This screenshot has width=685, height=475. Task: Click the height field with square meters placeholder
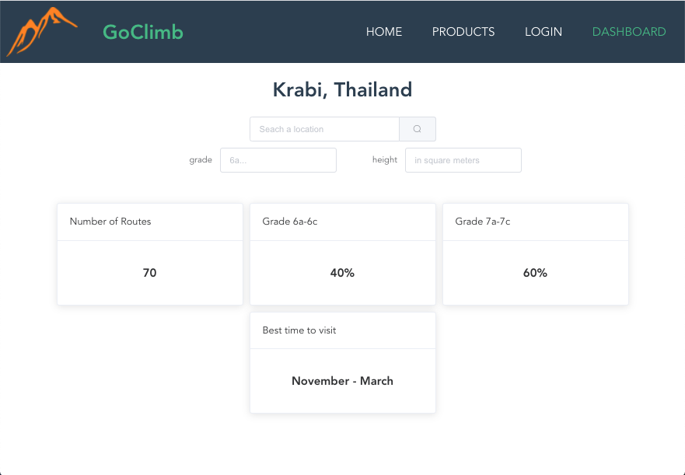pos(463,159)
